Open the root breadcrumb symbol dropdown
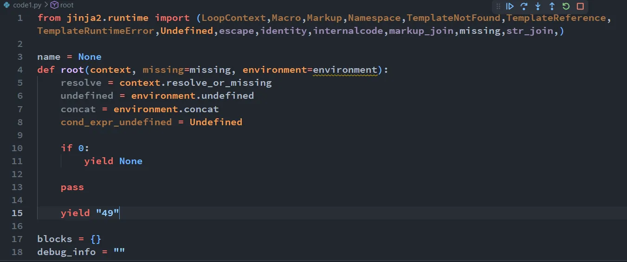Screen dimensions: 627x262 [x=67, y=5]
